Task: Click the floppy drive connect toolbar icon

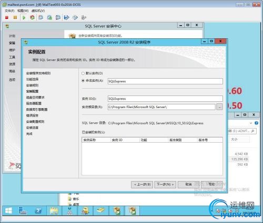Action: pos(67,17)
